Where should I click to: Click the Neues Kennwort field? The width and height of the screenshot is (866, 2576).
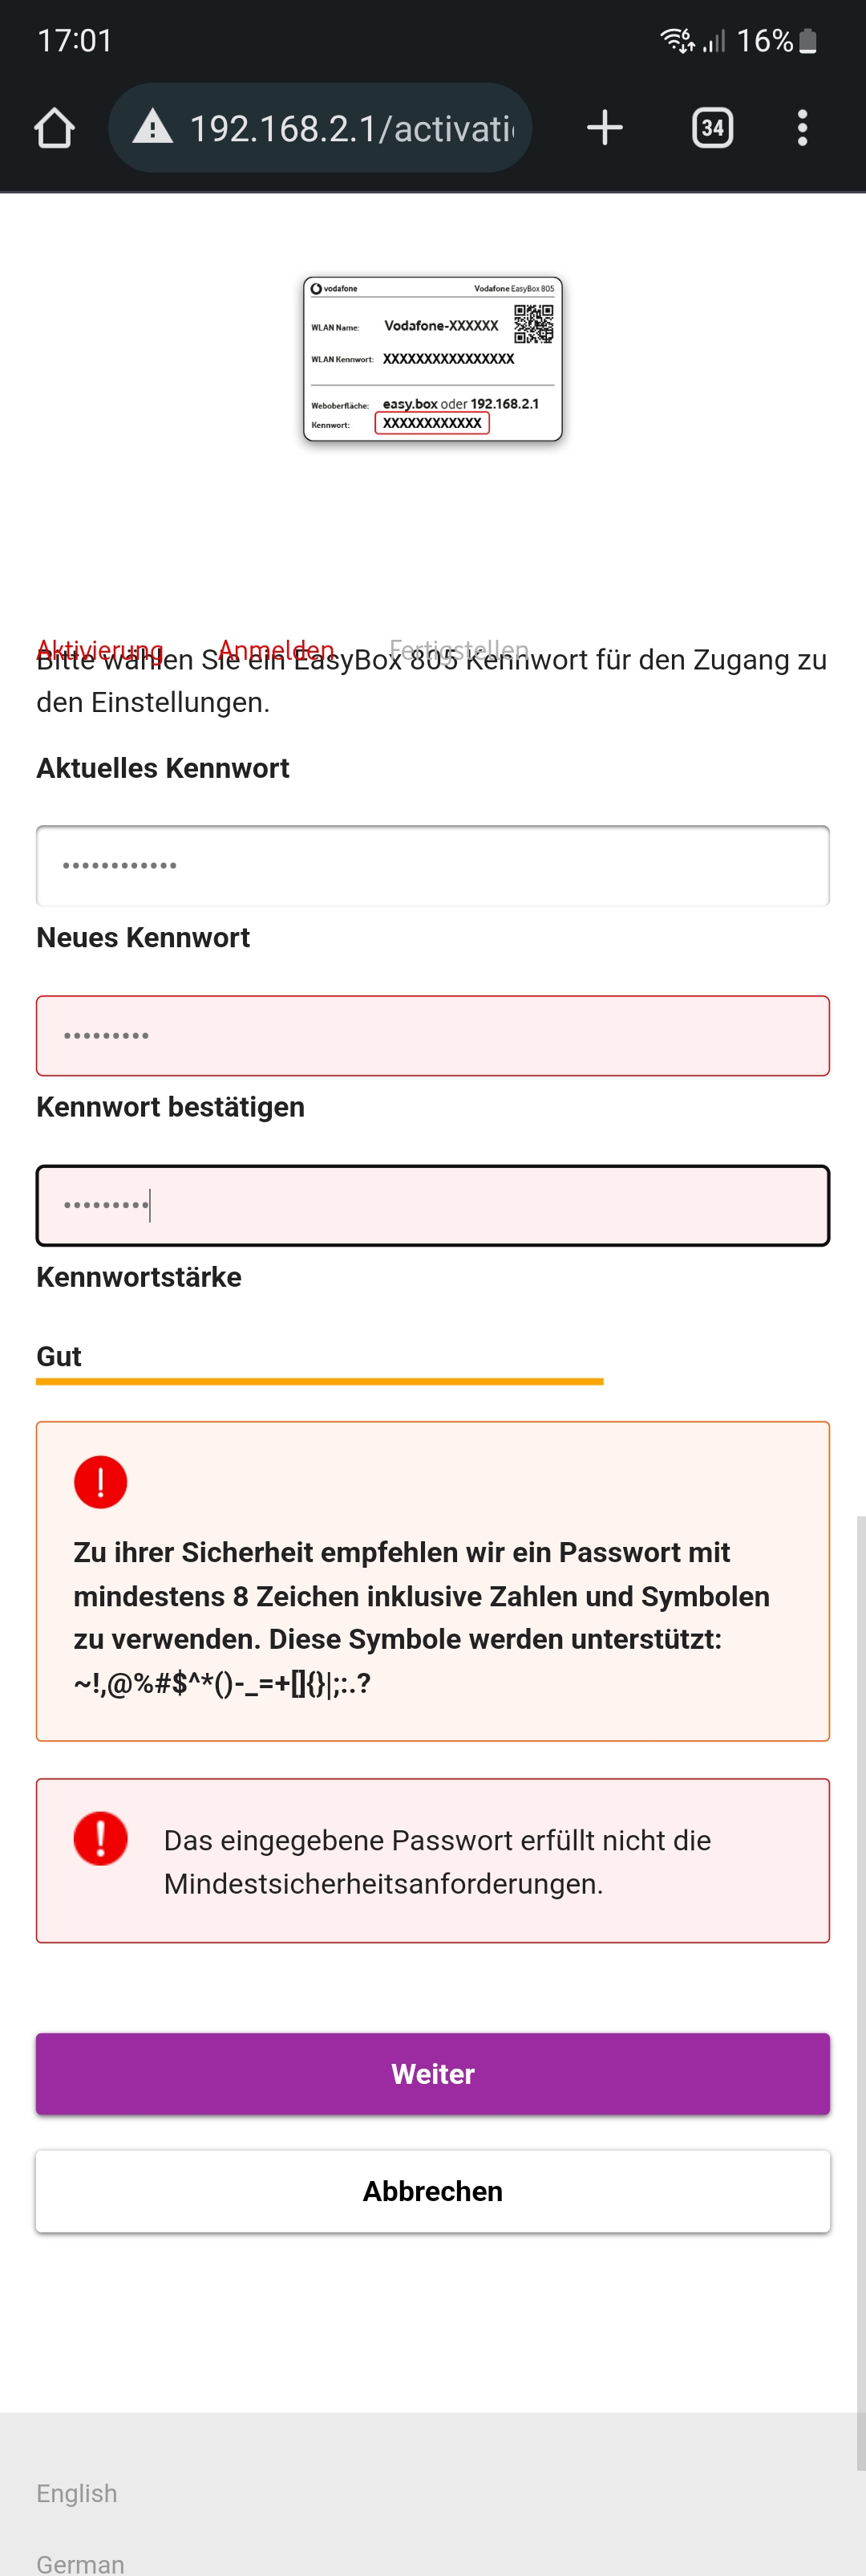pyautogui.click(x=432, y=1036)
